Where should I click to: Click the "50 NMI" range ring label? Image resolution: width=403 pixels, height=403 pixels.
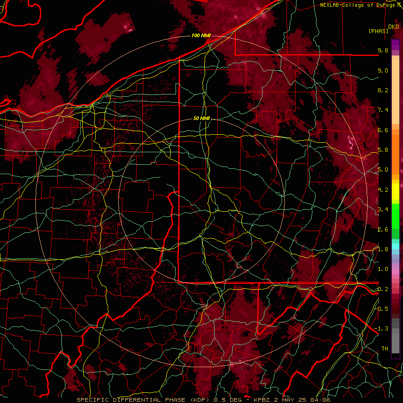[x=202, y=119]
